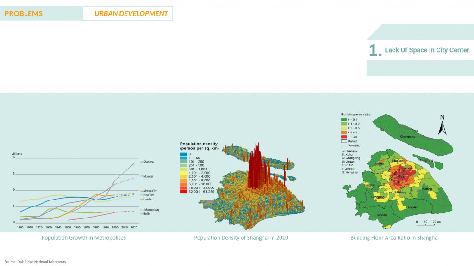Click the red 1 ~ 3.8 ratio swatch

344,137
